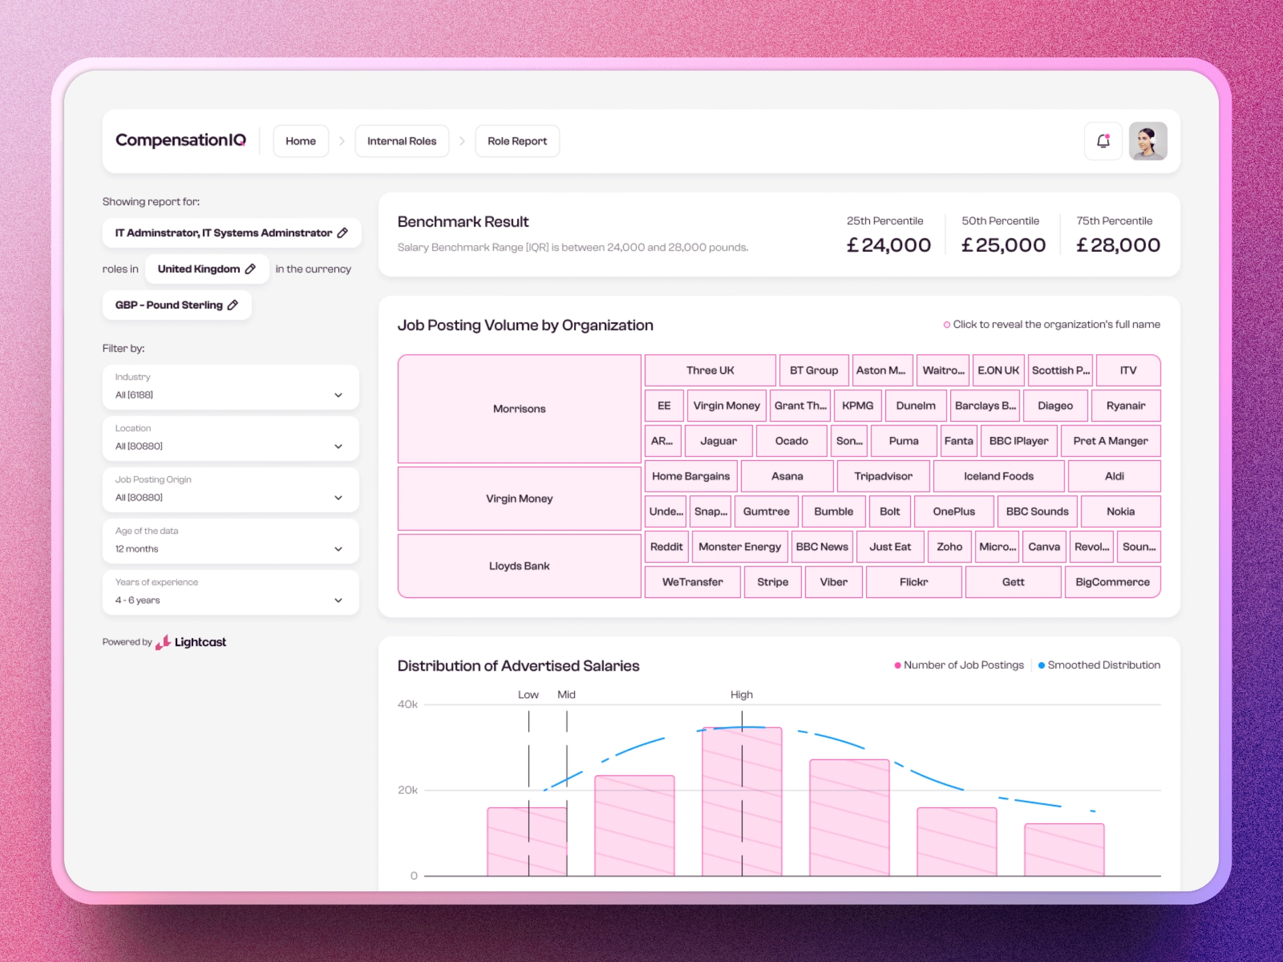Screen dimensions: 1283x962
Task: Click the Low marker on salary chart
Action: pyautogui.click(x=528, y=695)
